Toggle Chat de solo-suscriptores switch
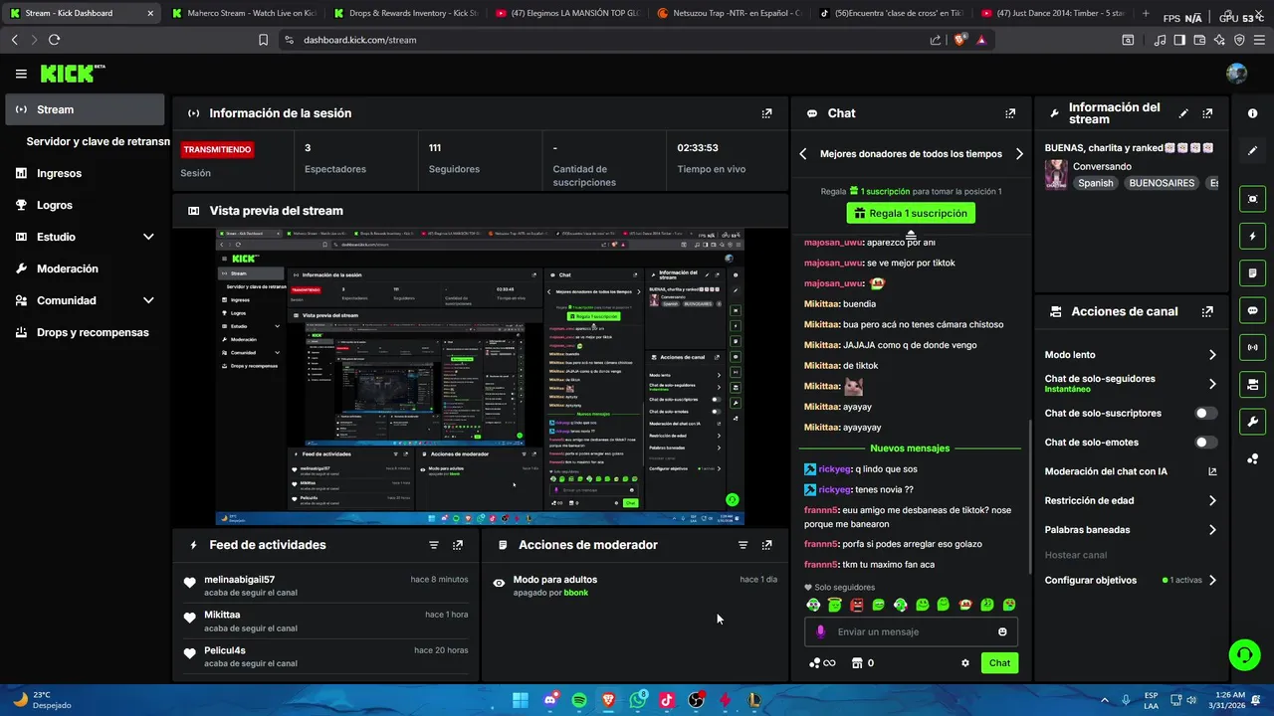This screenshot has width=1274, height=716. point(1205,413)
